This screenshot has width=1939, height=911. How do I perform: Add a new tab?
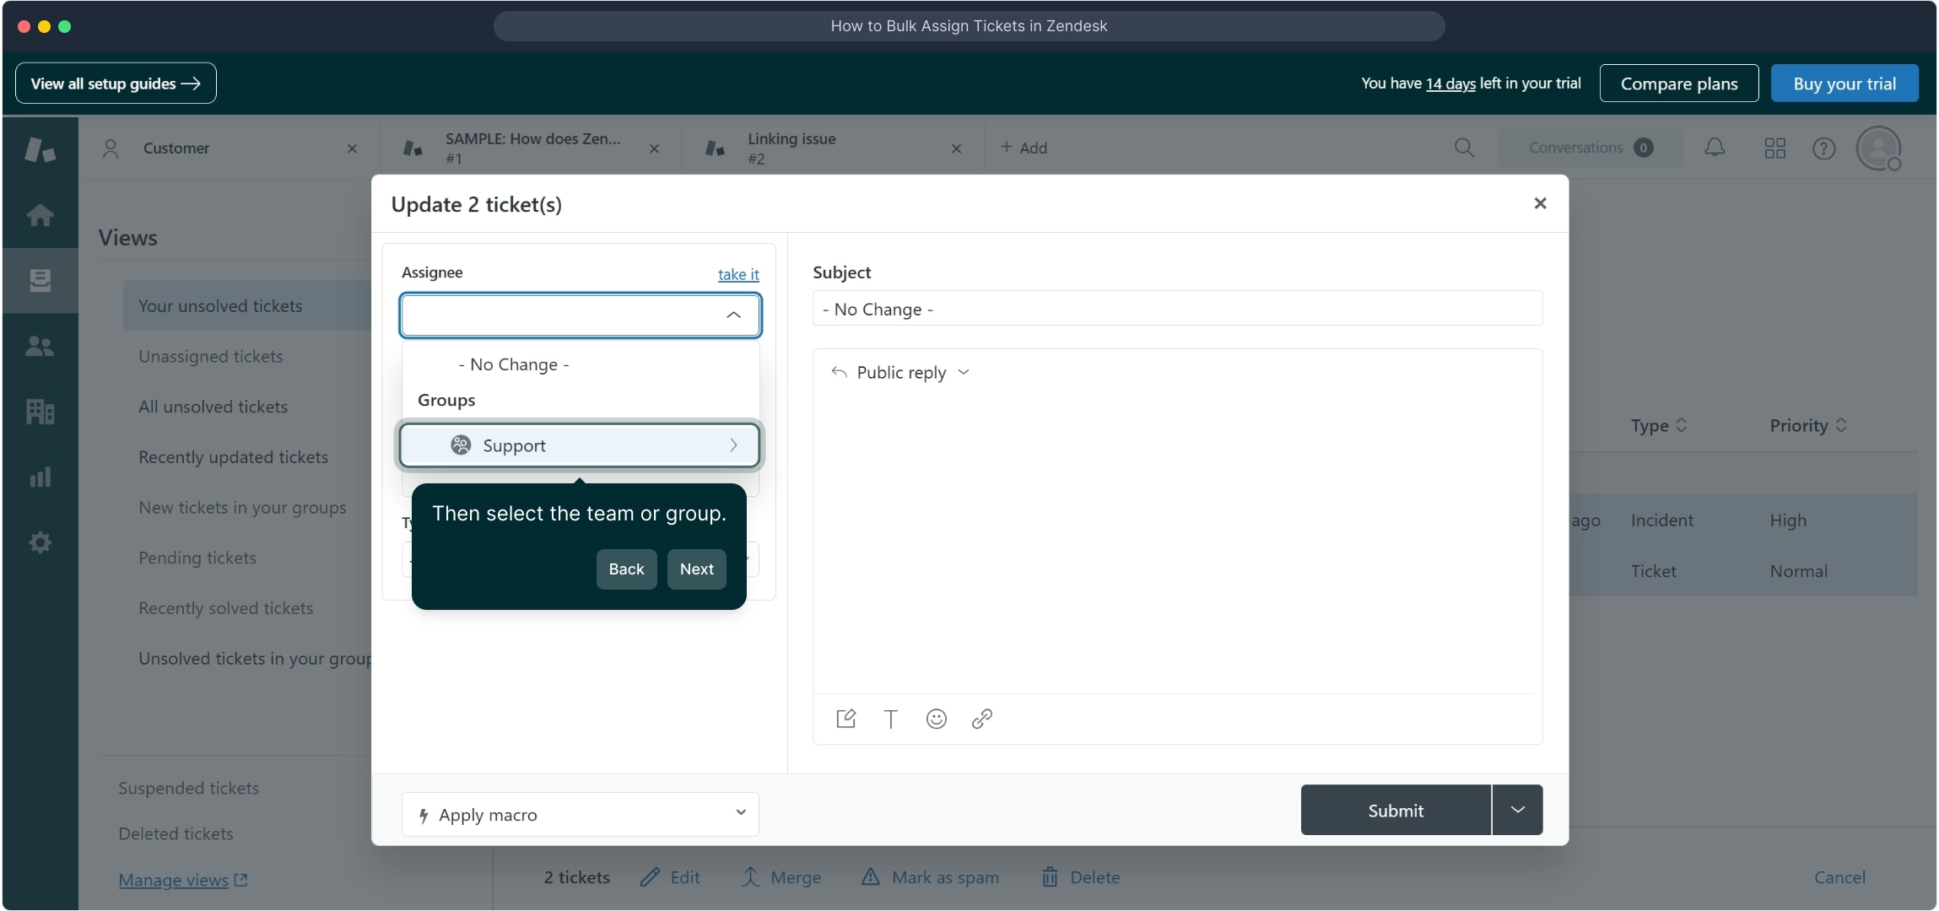[x=1024, y=148]
